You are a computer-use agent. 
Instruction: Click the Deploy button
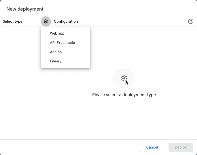click(180, 147)
